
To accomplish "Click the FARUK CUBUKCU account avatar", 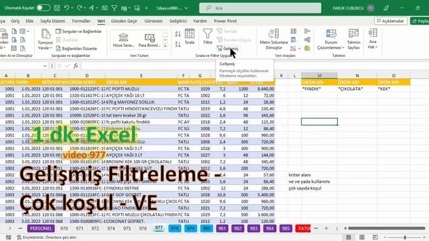I will coord(371,8).
